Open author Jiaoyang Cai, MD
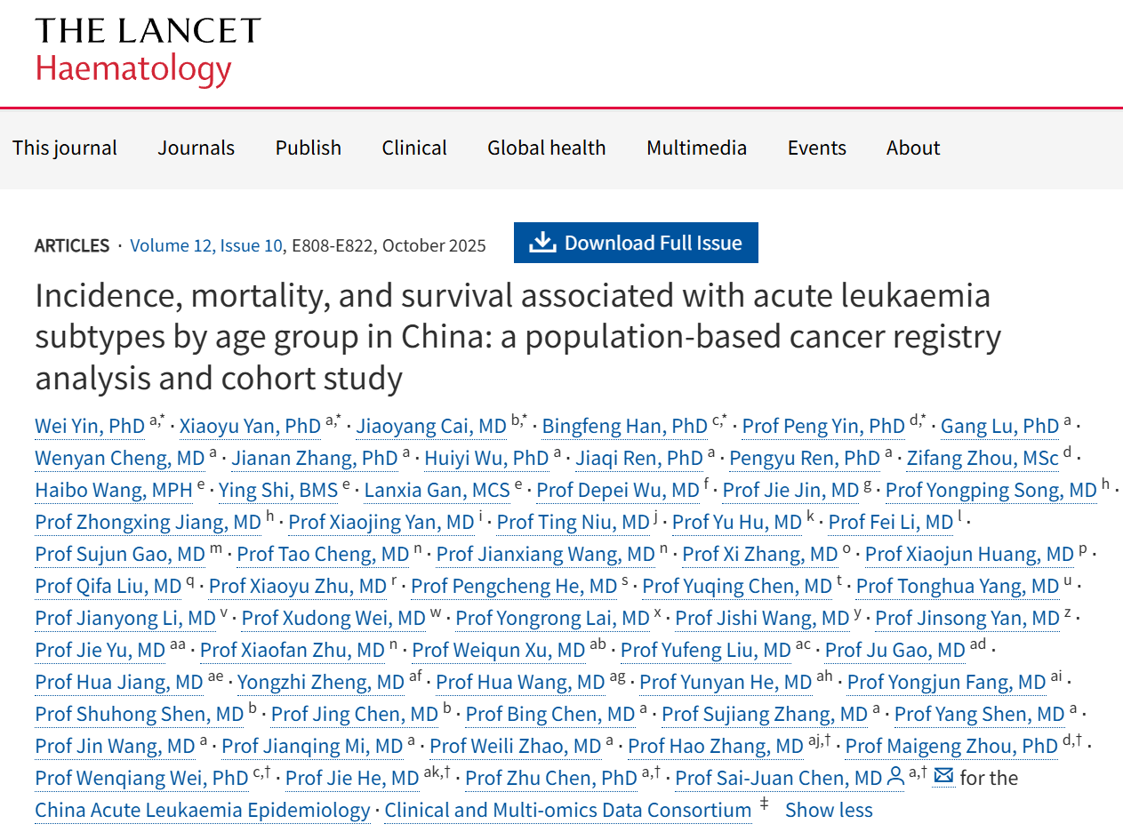 (431, 426)
